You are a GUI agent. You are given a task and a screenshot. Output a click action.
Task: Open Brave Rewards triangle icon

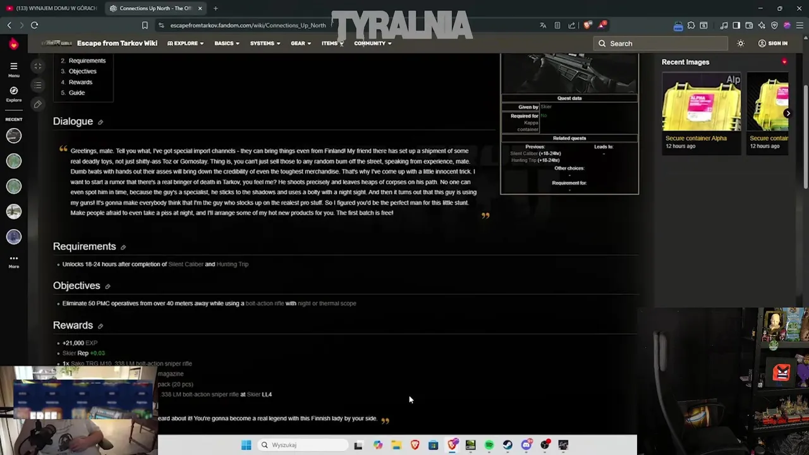(x=602, y=25)
